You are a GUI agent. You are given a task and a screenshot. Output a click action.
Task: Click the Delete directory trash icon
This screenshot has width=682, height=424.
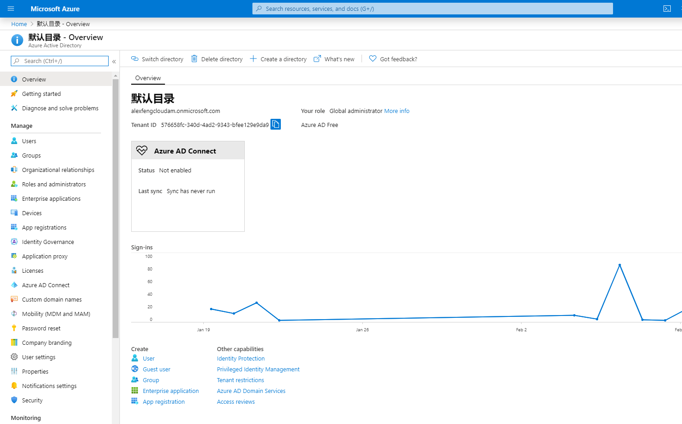[x=194, y=59]
